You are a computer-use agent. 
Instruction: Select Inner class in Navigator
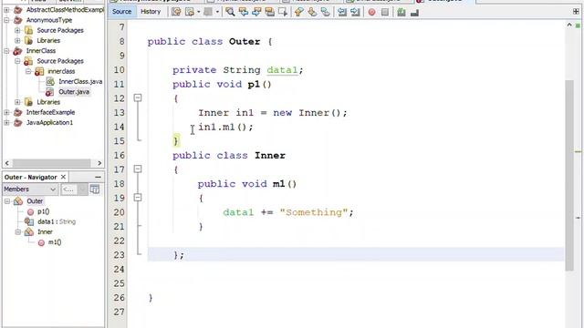pyautogui.click(x=45, y=232)
